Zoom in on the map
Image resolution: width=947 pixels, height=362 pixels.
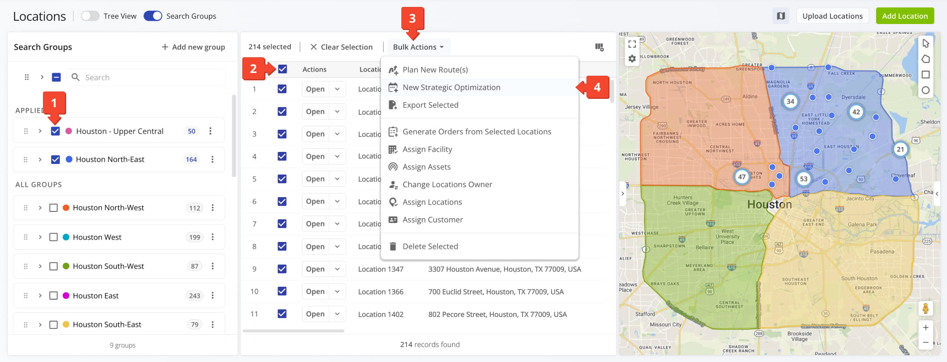(x=926, y=328)
